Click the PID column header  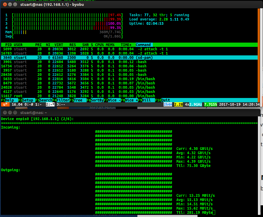[9, 45]
